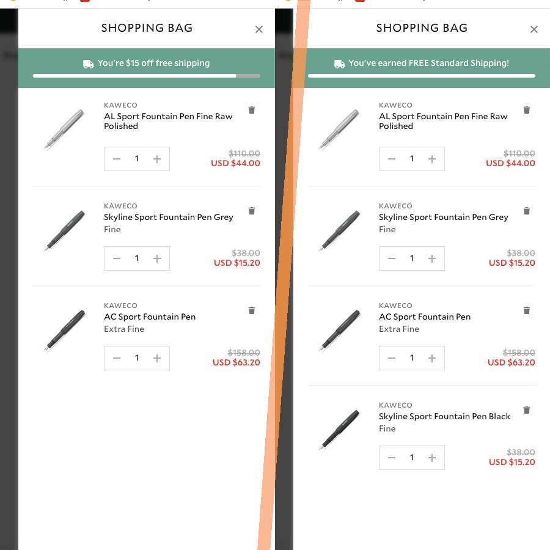
Task: Decrease AL Sport quantity in the four-item bag
Action: 392,159
